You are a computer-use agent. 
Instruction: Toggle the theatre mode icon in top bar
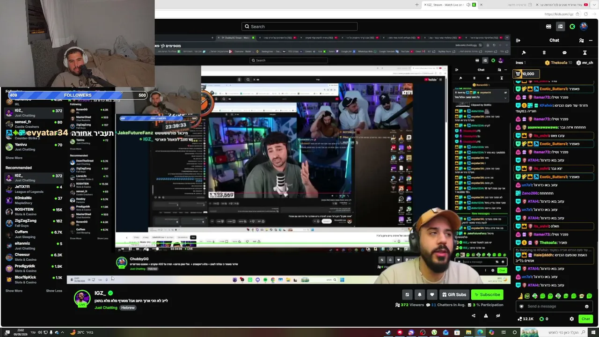[548, 27]
